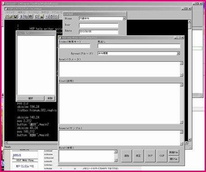Click the New file toolbar icon
The width and height of the screenshot is (206, 172).
click(6, 17)
